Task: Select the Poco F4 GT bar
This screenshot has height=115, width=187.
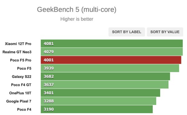Action: coord(105,85)
